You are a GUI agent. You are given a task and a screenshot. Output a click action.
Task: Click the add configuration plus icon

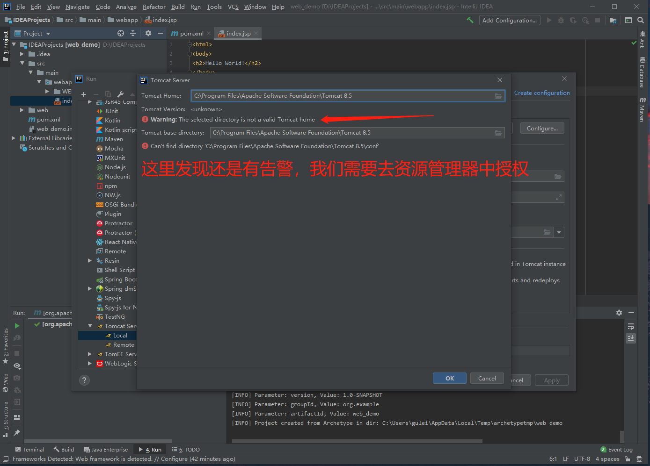click(x=84, y=94)
